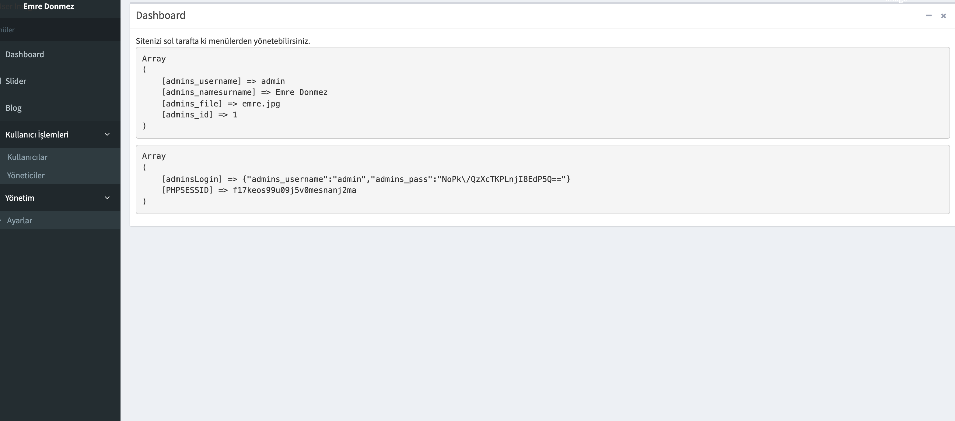This screenshot has width=955, height=421.
Task: Collapse the Kullanıcı İşlemleri menu
Action: tap(37, 134)
